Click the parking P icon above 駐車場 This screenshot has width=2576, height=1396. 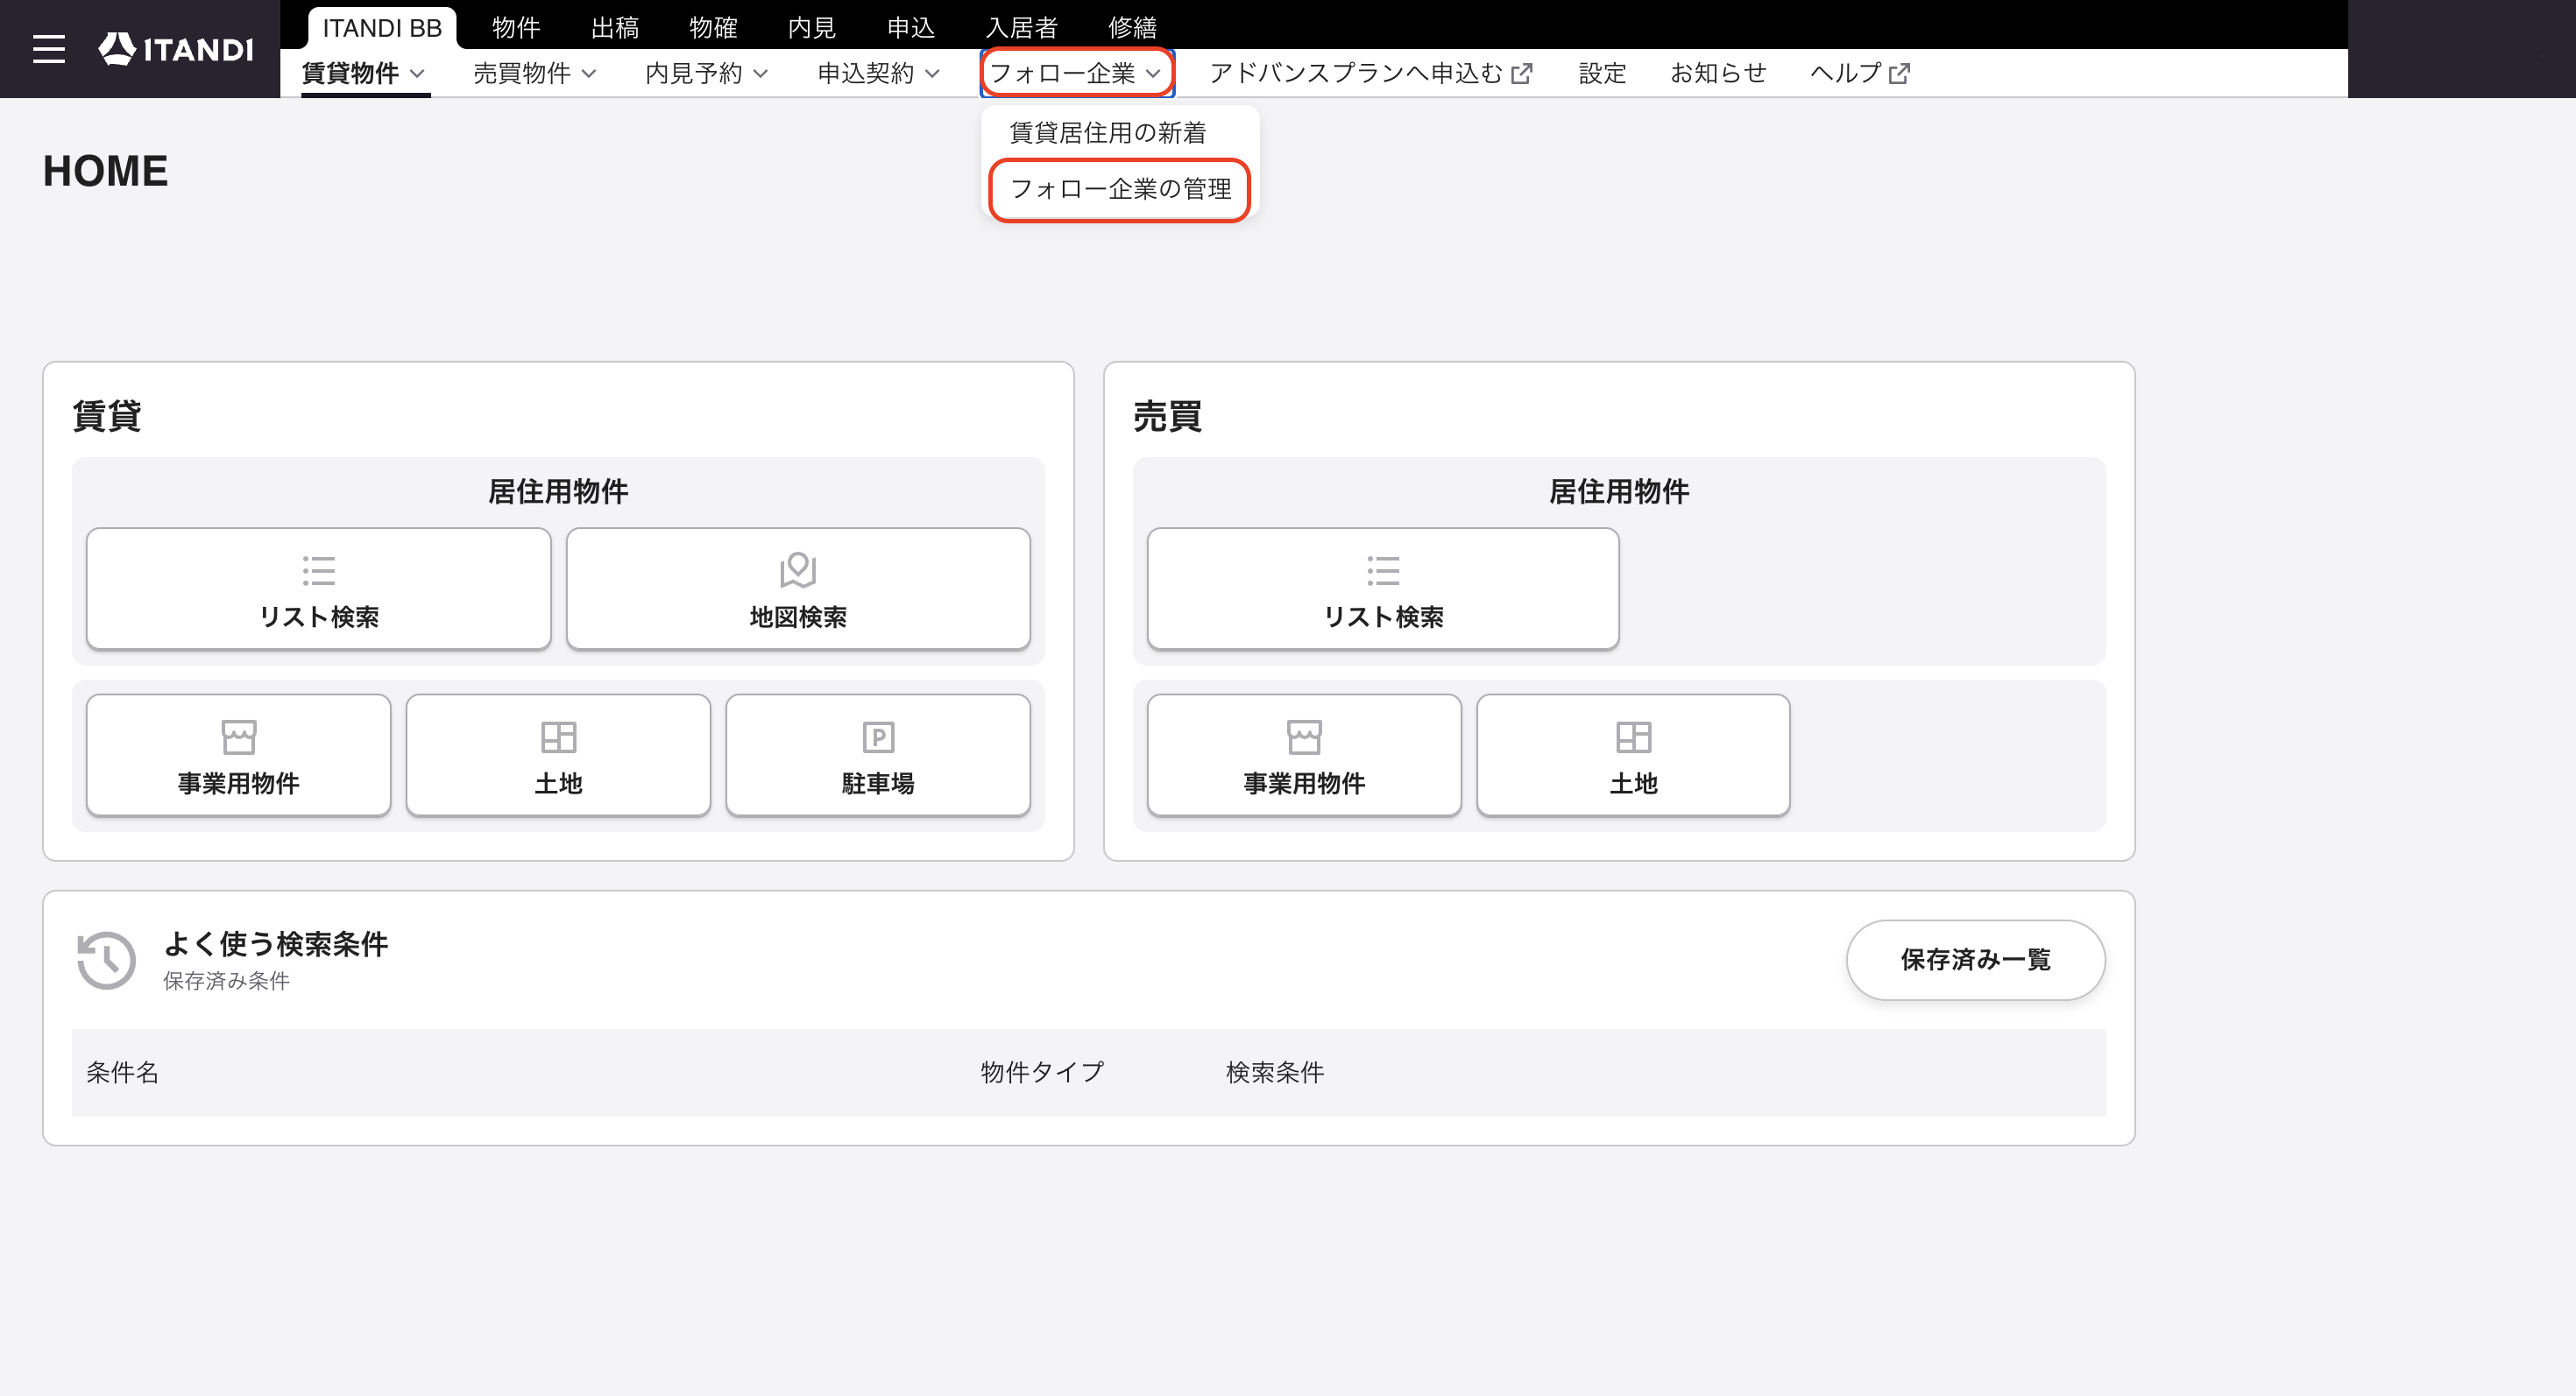coord(878,737)
